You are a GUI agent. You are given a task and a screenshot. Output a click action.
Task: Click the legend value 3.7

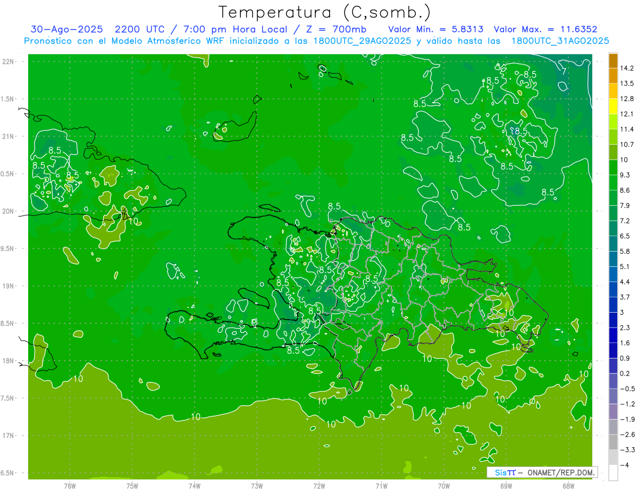point(625,297)
